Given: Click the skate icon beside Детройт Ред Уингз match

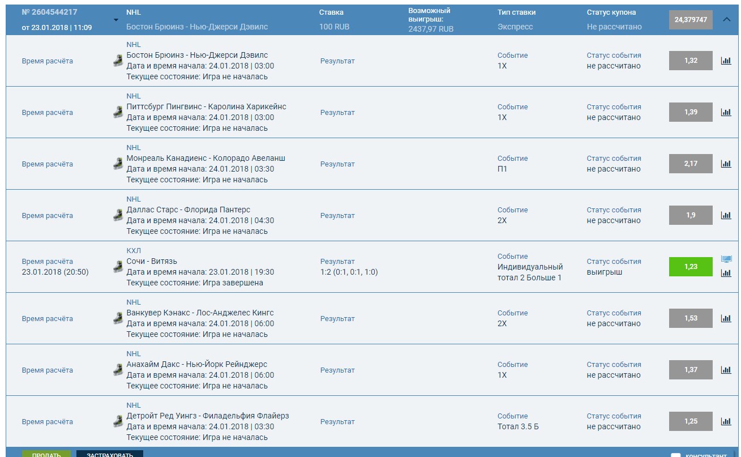Looking at the screenshot, I should coord(118,421).
